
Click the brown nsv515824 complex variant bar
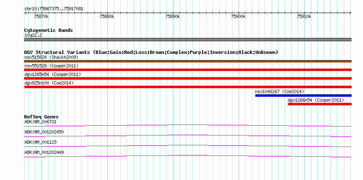tap(188, 61)
